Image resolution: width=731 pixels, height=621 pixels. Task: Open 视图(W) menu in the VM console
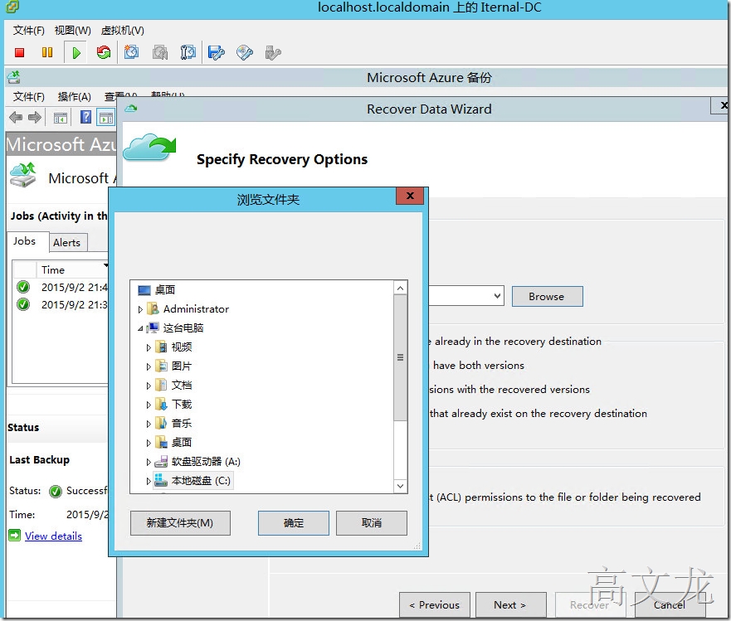click(x=73, y=31)
